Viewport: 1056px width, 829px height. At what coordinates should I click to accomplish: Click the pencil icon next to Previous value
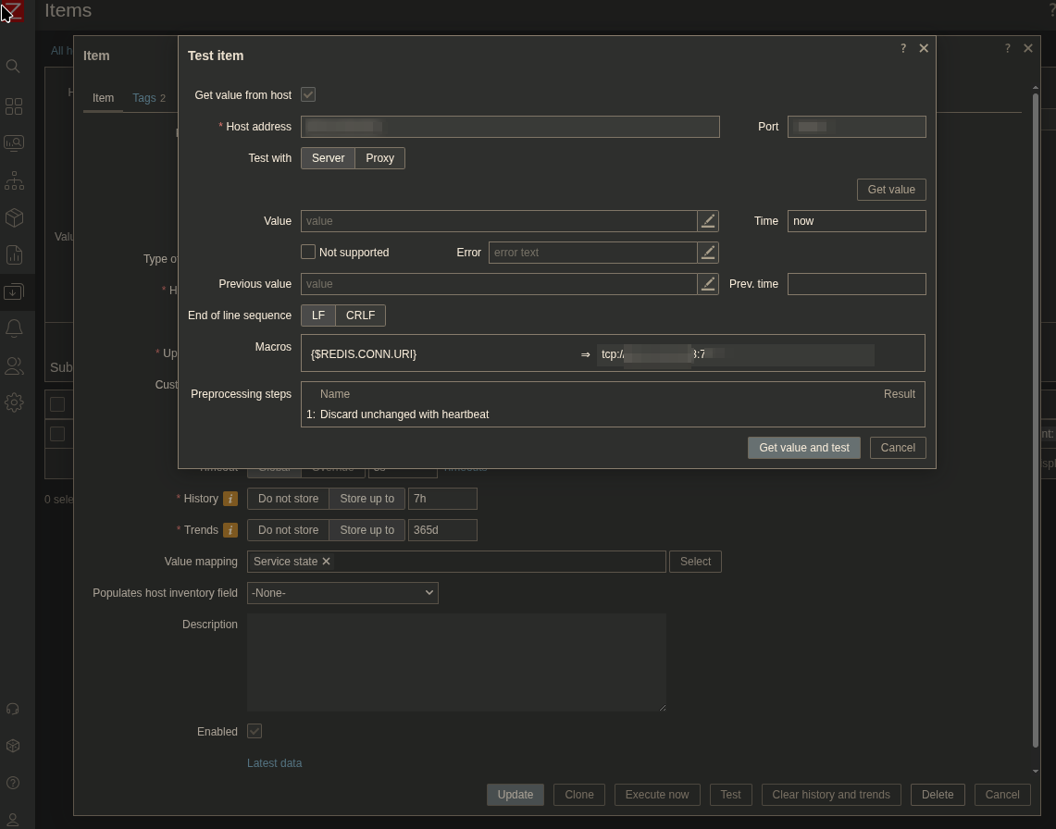[x=708, y=284]
